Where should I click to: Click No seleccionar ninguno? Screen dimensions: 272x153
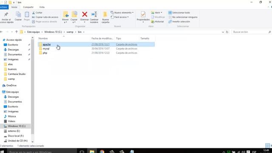click(183, 17)
